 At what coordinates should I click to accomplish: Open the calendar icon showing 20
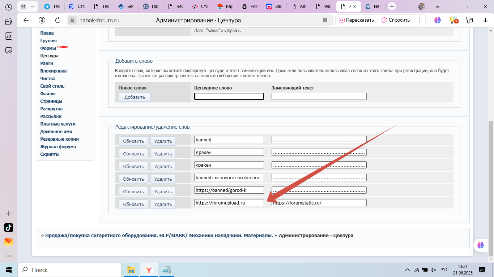click(9, 36)
